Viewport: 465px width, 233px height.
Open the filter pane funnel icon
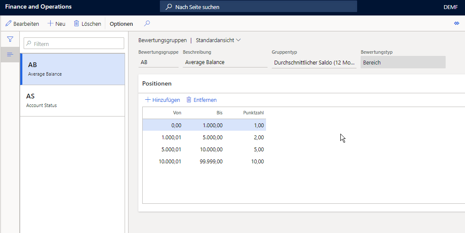point(10,39)
